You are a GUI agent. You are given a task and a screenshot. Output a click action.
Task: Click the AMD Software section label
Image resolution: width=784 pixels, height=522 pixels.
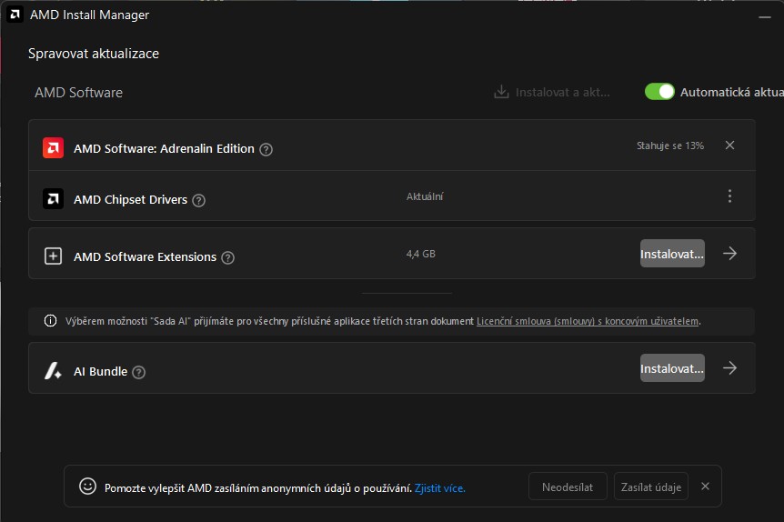point(78,93)
